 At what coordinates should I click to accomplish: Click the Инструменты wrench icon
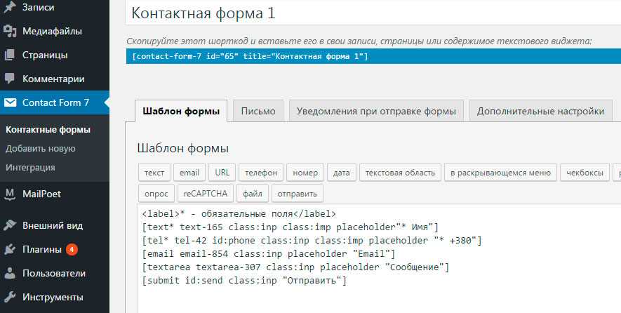[10, 297]
